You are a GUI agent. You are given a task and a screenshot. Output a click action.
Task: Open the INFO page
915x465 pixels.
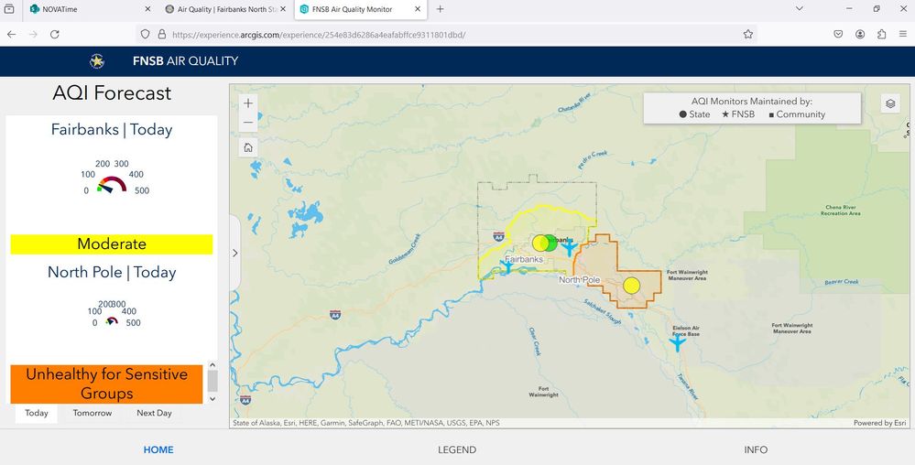(756, 449)
